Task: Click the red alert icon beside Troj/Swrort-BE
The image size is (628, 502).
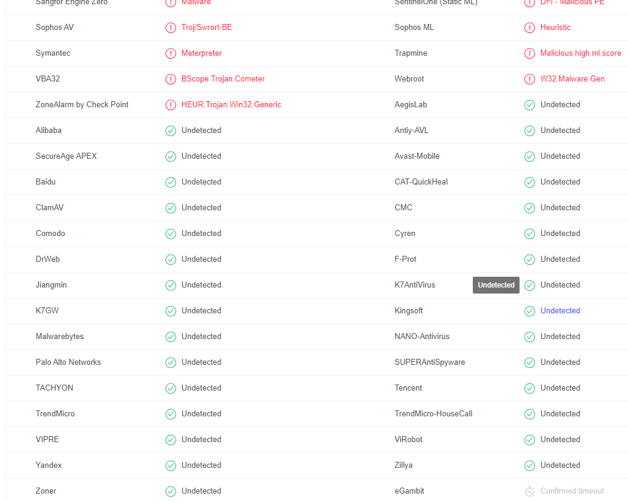Action: (x=171, y=28)
